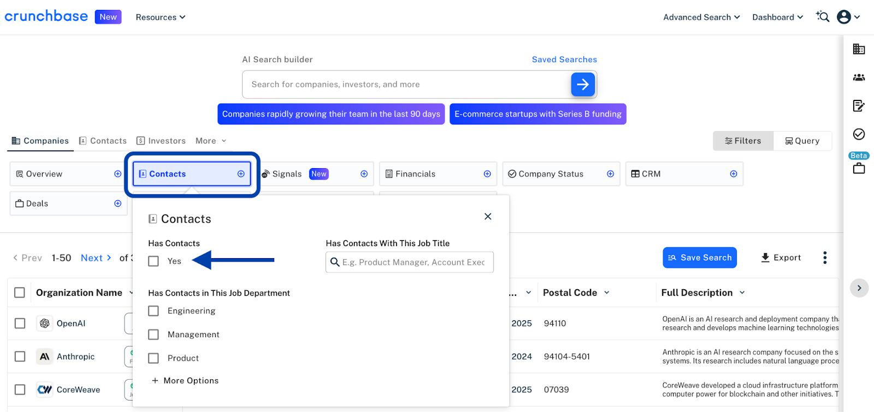Check the Has Contacts Yes checkbox
The width and height of the screenshot is (874, 412).
pos(153,261)
